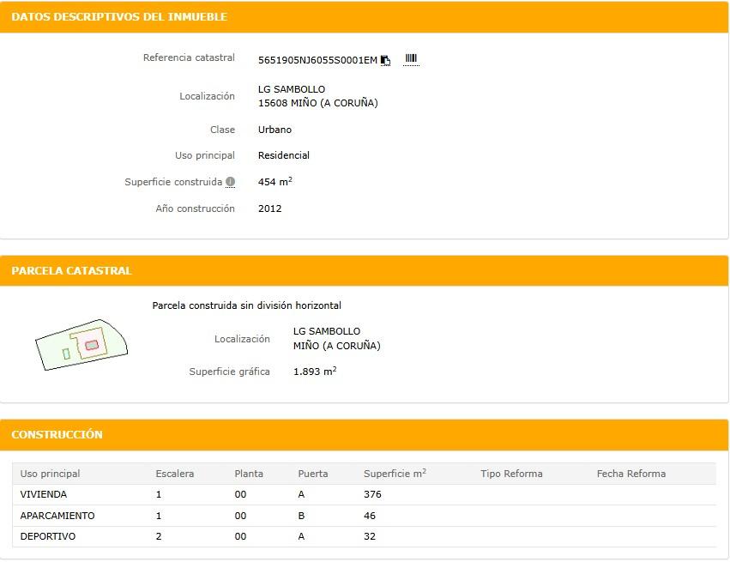
Task: Click the 'PARCELA CATASTRAL' section header
Action: tap(71, 270)
